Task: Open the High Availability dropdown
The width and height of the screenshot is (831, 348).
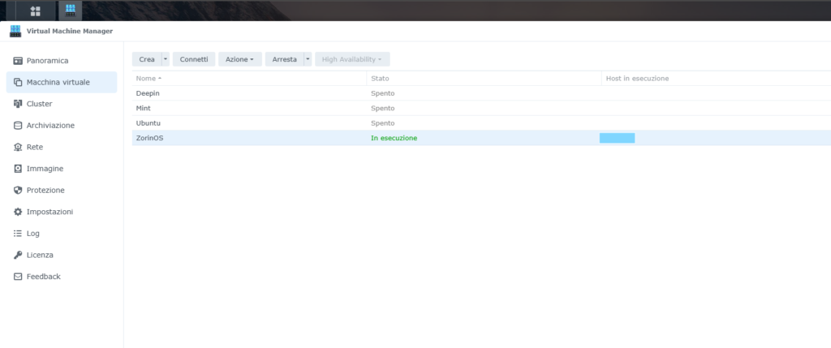Action: [x=352, y=59]
